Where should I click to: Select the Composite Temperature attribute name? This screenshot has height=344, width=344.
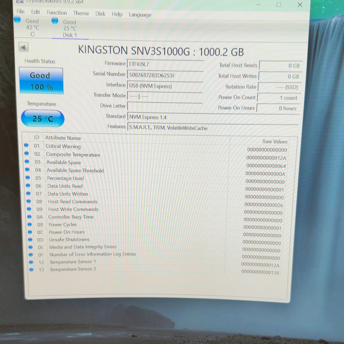pos(73,155)
